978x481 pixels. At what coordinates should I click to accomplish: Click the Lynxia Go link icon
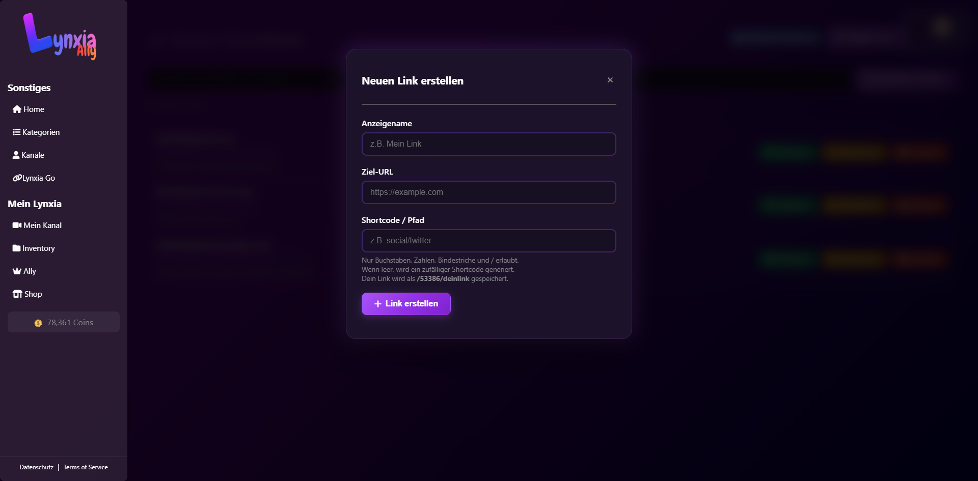point(17,178)
